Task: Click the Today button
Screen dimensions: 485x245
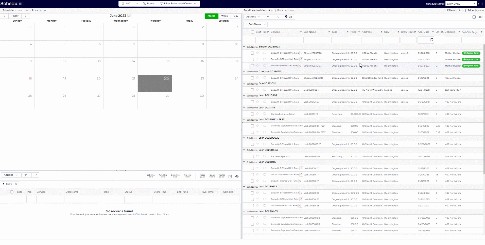Action: [15, 16]
